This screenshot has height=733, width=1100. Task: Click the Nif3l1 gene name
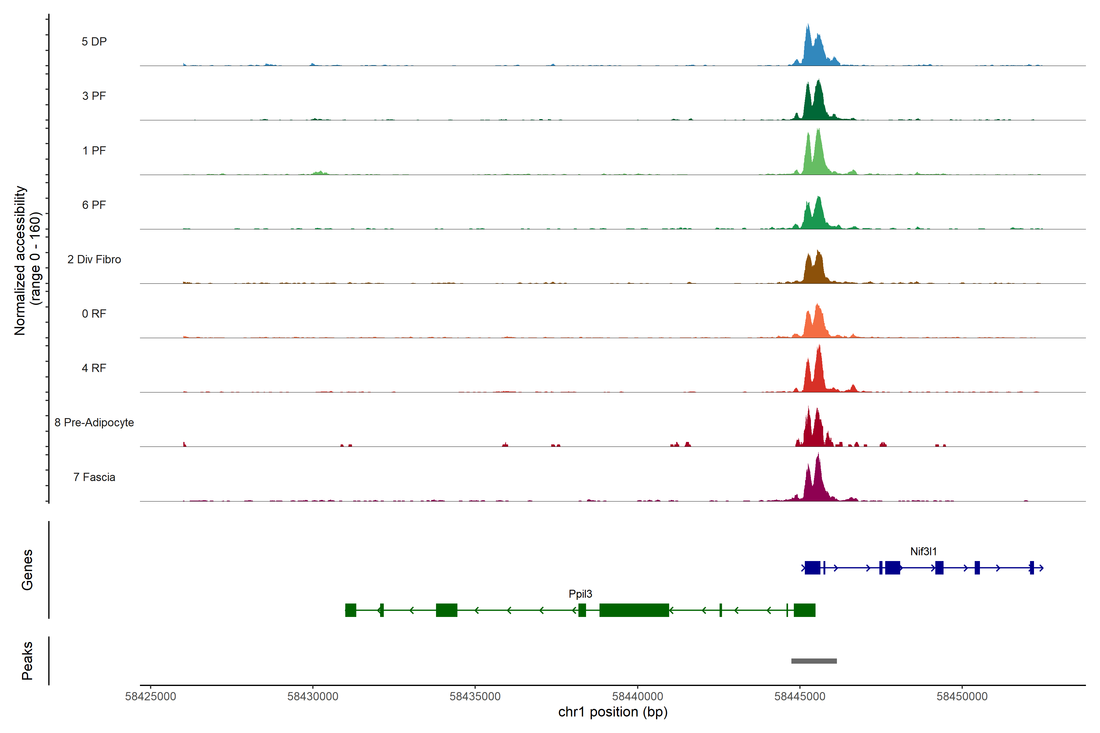923,552
